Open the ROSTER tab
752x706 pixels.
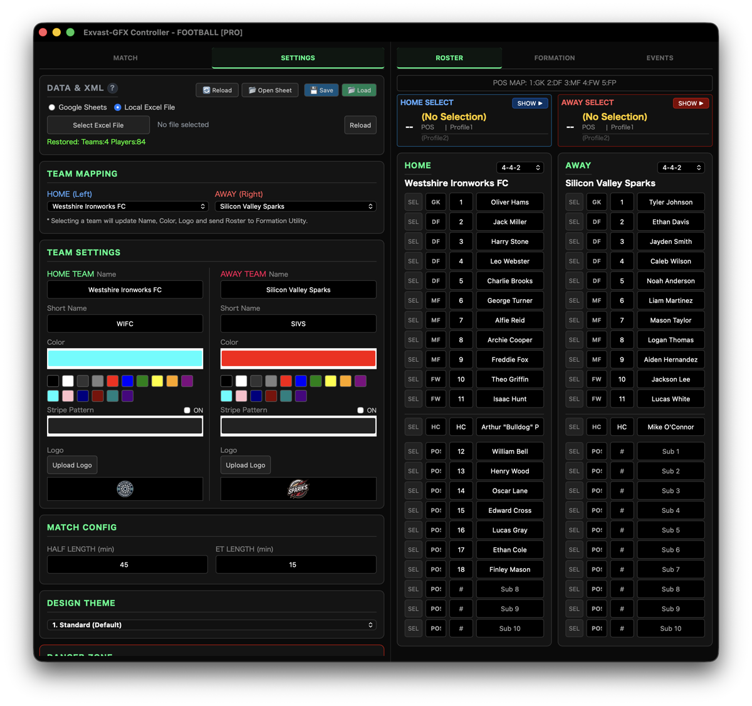click(449, 58)
